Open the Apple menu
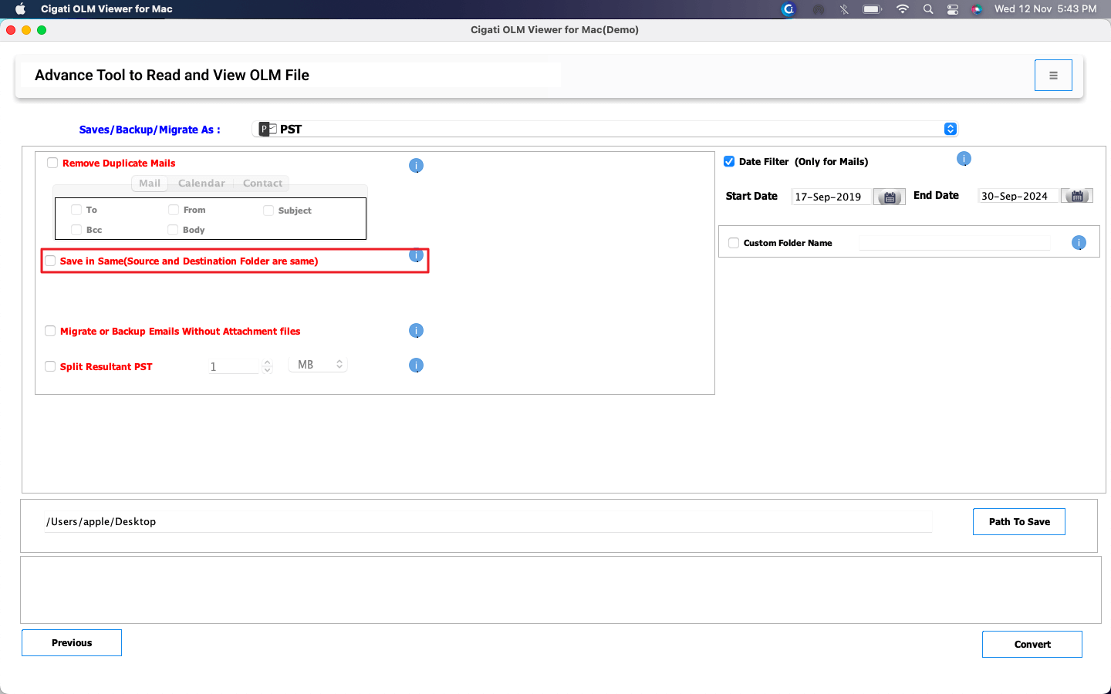Screen dimensions: 1111x694 pyautogui.click(x=21, y=9)
